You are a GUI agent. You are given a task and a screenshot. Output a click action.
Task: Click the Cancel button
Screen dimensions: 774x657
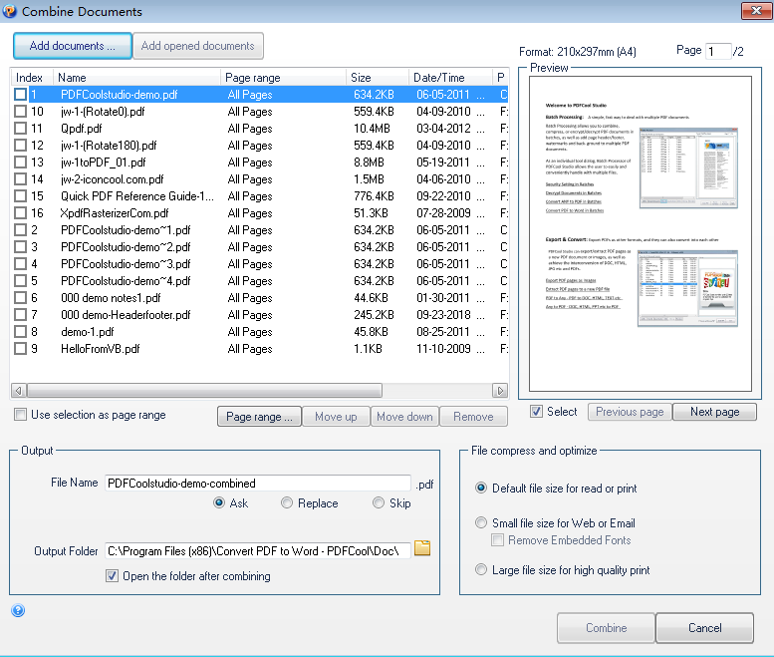pyautogui.click(x=705, y=628)
